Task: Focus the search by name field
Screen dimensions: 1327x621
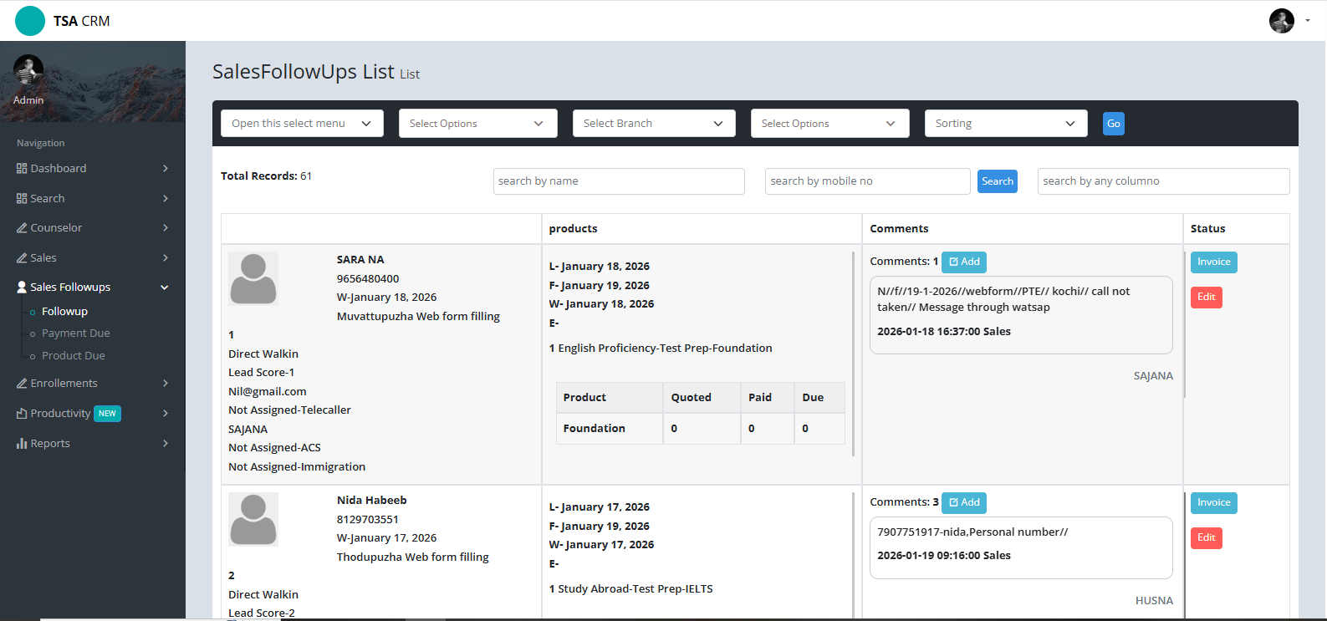Action: point(618,181)
